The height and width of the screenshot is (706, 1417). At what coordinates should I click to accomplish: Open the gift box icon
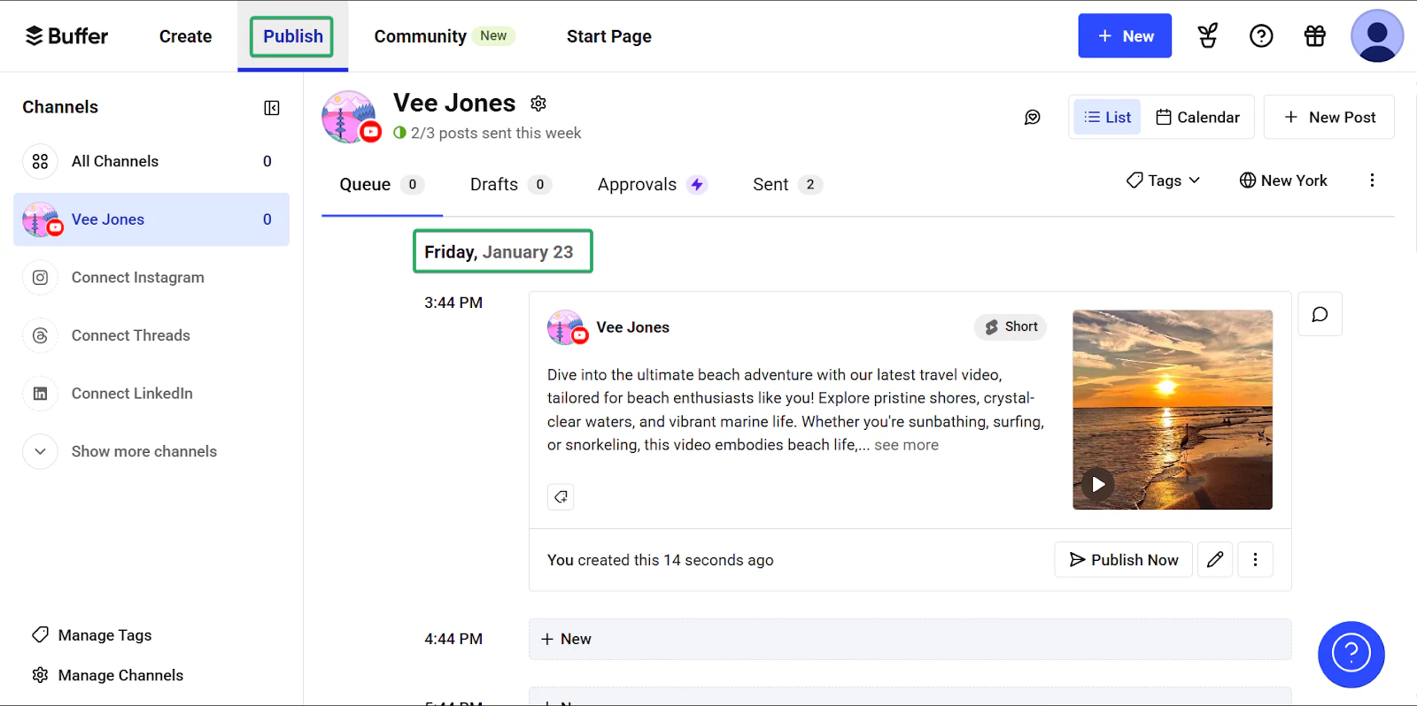pyautogui.click(x=1315, y=35)
